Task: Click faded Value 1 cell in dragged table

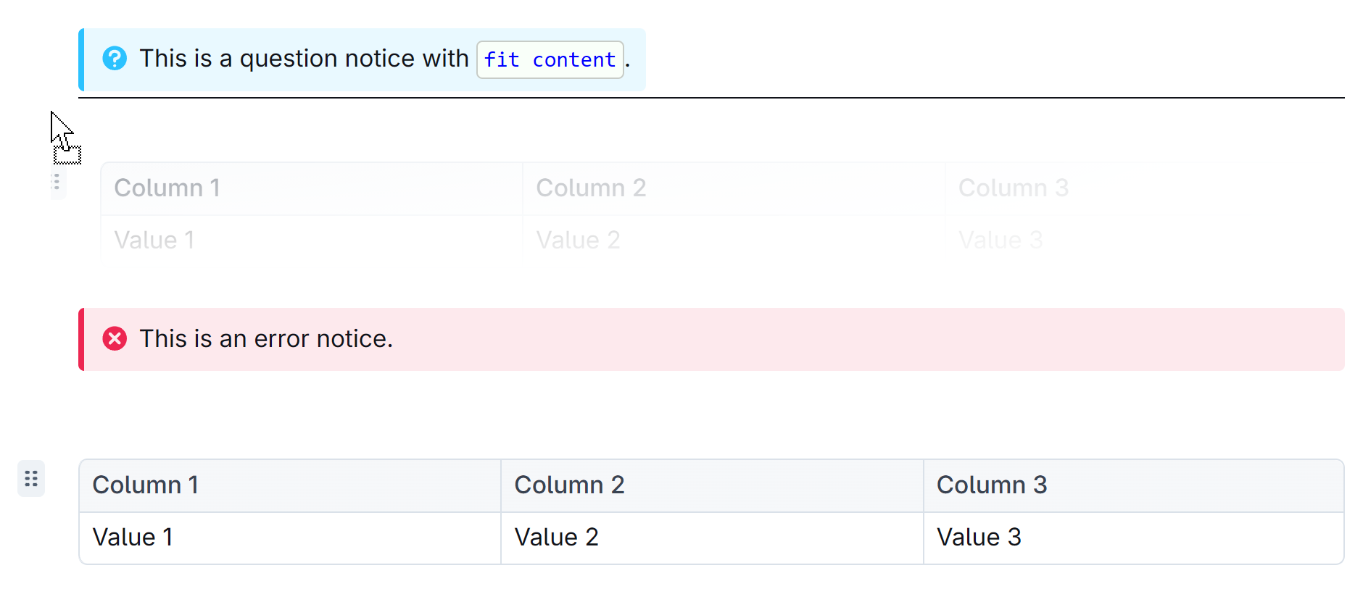Action: click(x=312, y=238)
